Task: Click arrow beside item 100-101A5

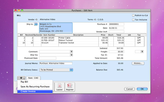Action: coord(42,38)
